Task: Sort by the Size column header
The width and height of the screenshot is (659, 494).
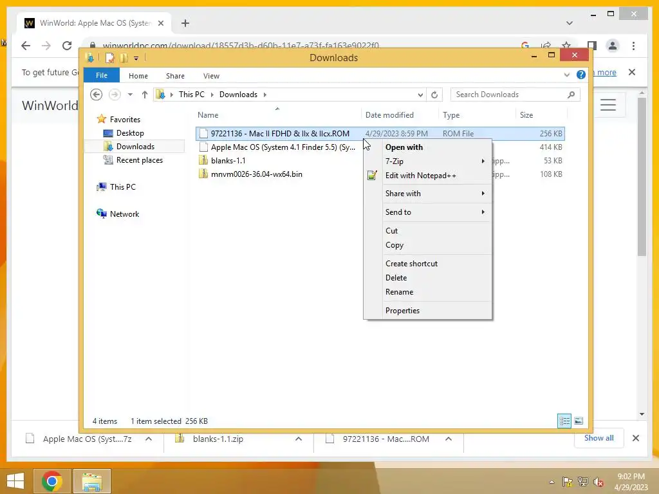Action: (x=541, y=115)
